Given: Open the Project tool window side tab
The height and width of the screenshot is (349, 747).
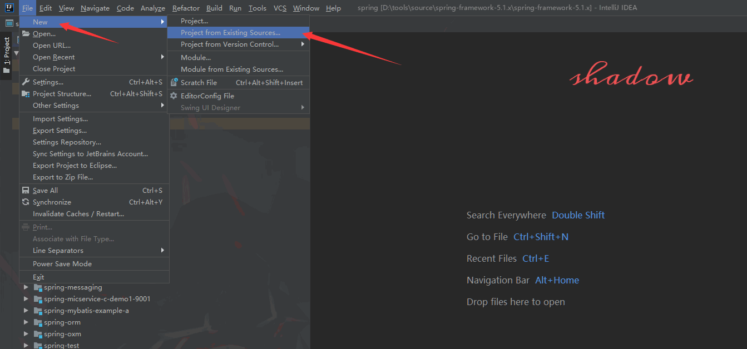Looking at the screenshot, I should [7, 56].
